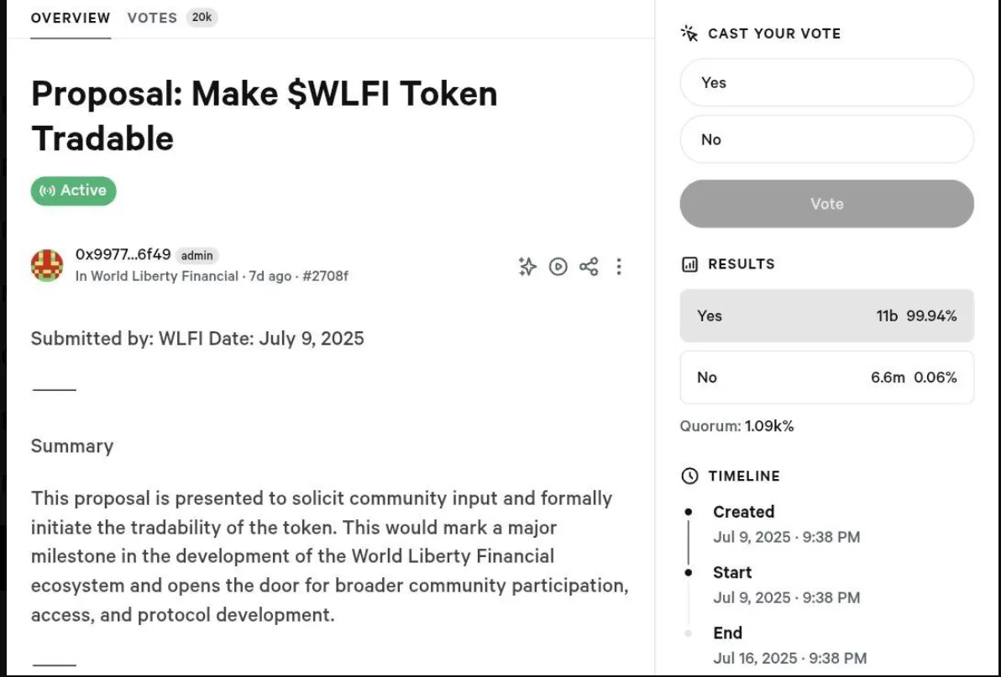Switch to the Overview tab
This screenshot has width=1001, height=677.
71,18
